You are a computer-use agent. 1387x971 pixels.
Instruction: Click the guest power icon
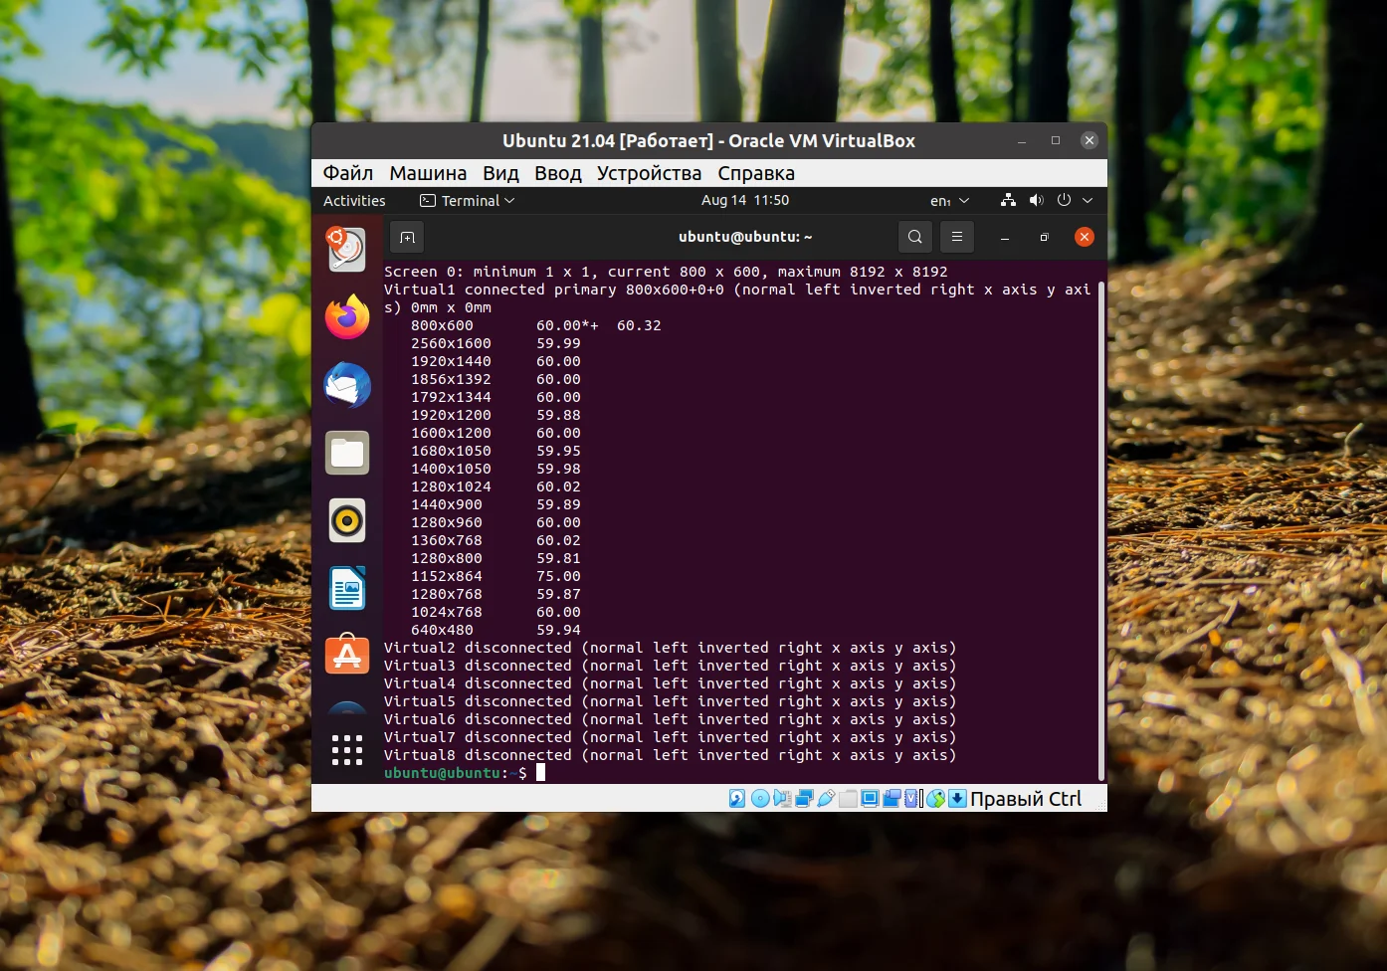(1064, 200)
